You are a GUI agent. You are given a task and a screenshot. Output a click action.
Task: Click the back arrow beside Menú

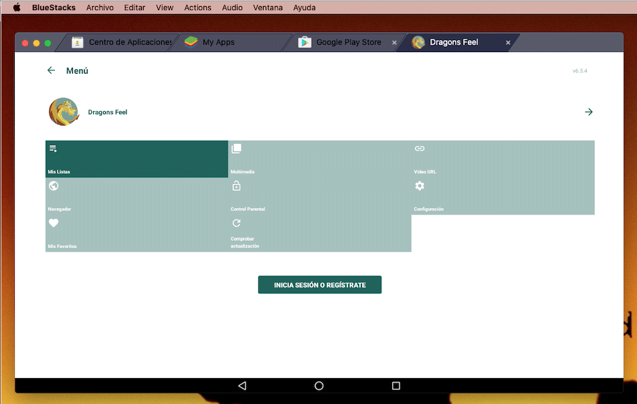click(51, 70)
